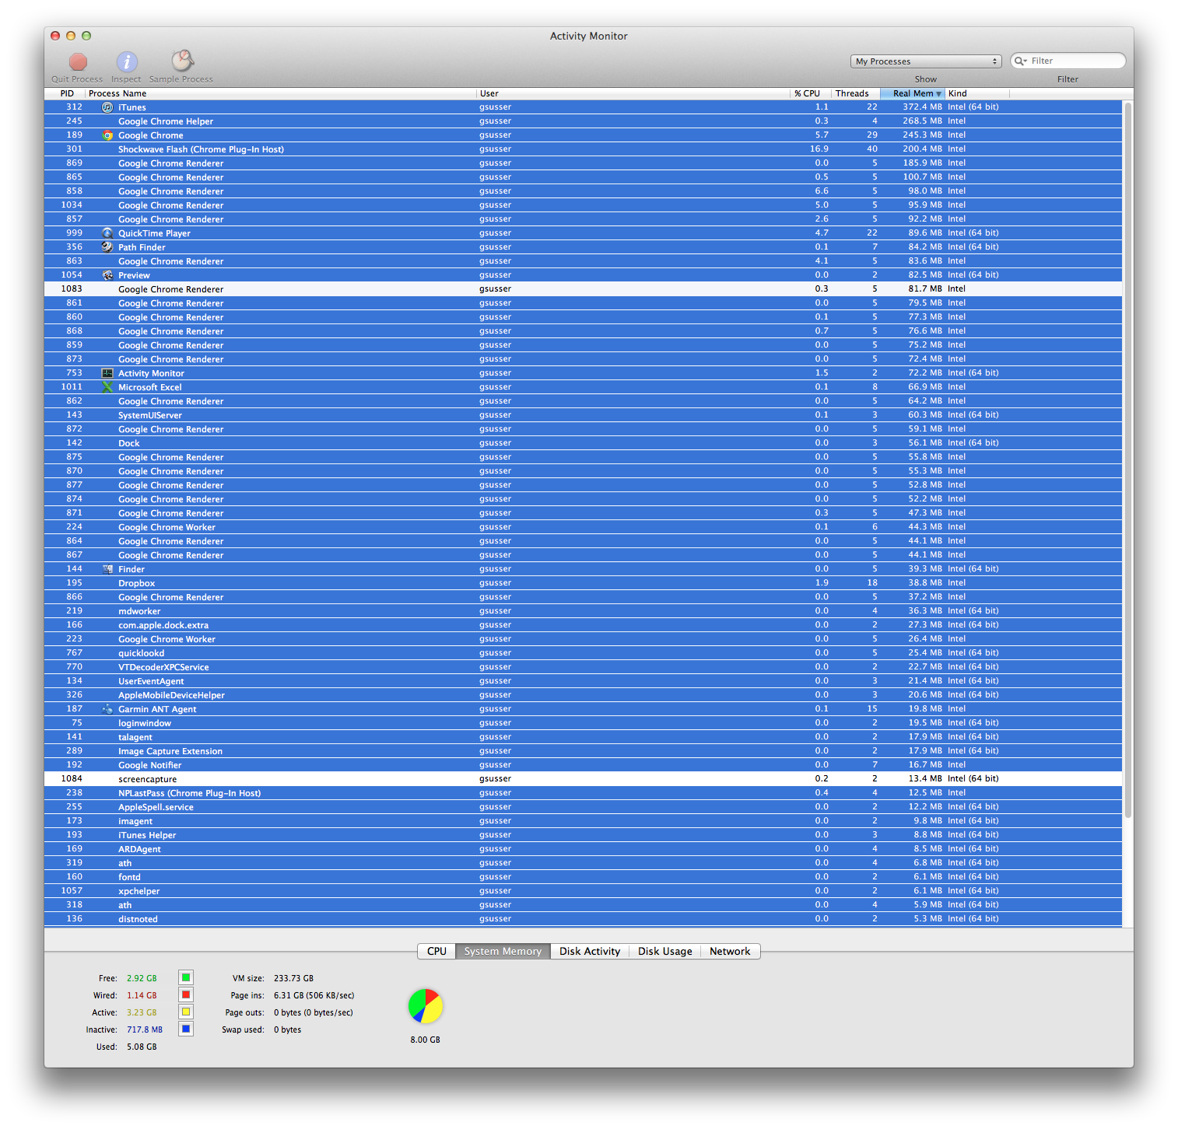Select Google Chrome Renderer PID 1083
The width and height of the screenshot is (1178, 1129).
[x=583, y=289]
